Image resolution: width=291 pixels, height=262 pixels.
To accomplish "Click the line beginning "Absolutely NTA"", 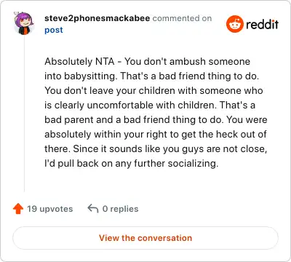I will [x=147, y=62].
